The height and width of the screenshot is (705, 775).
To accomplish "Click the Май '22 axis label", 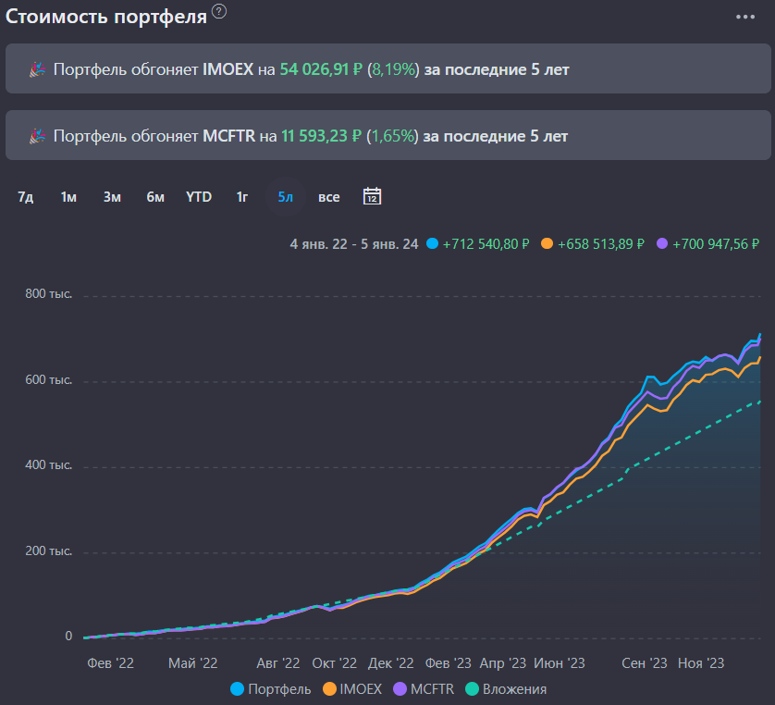I will [x=192, y=663].
